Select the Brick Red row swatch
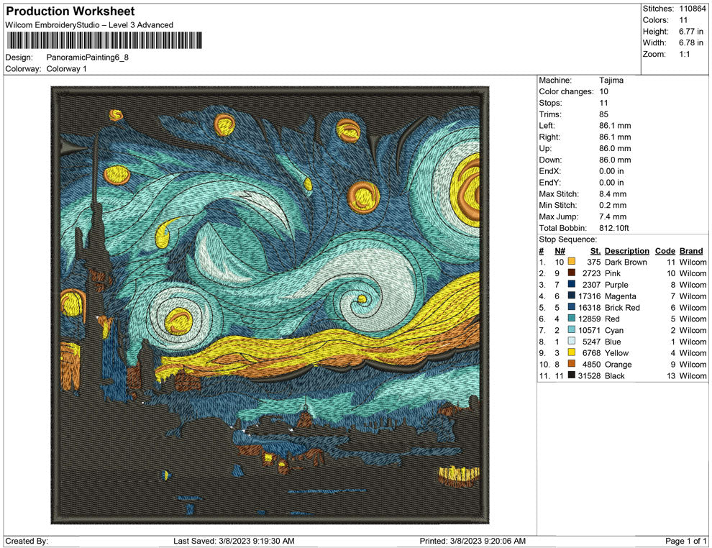This screenshot has height=548, width=712. pyautogui.click(x=572, y=307)
